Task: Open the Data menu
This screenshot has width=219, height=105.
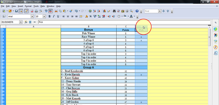Action: [42, 6]
